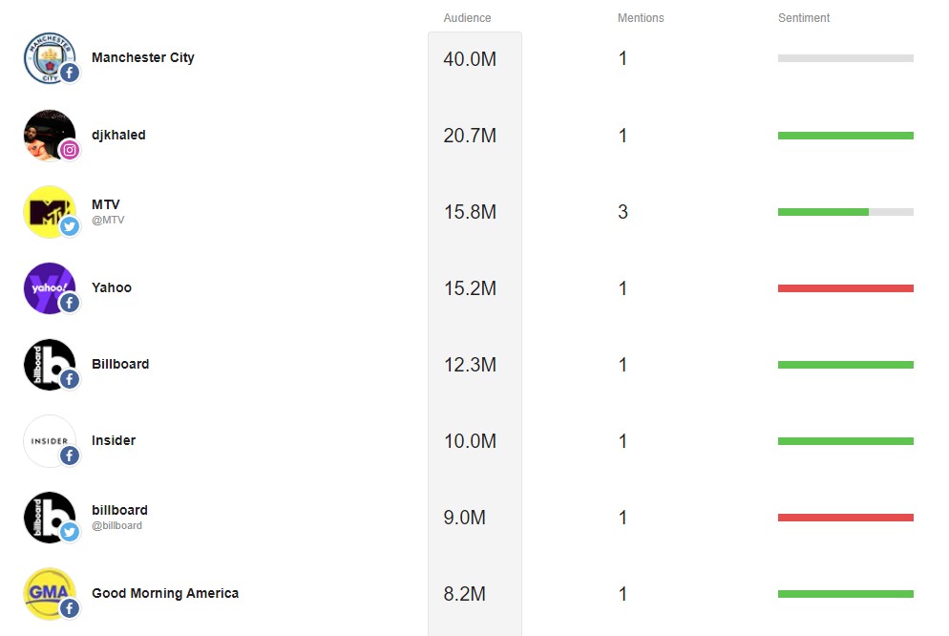Select the 40.0M audience value
The width and height of the screenshot is (949, 636).
[x=470, y=58]
